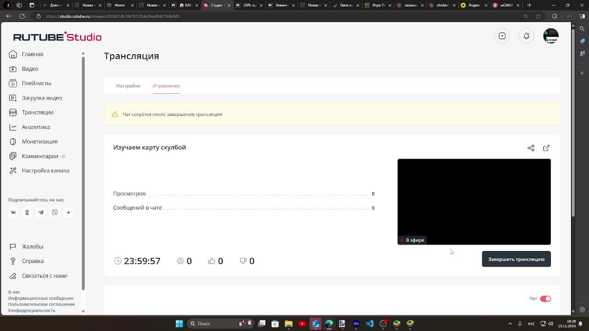589x331 pixels.
Task: Open Трансляции in sidebar
Action: pos(31,113)
